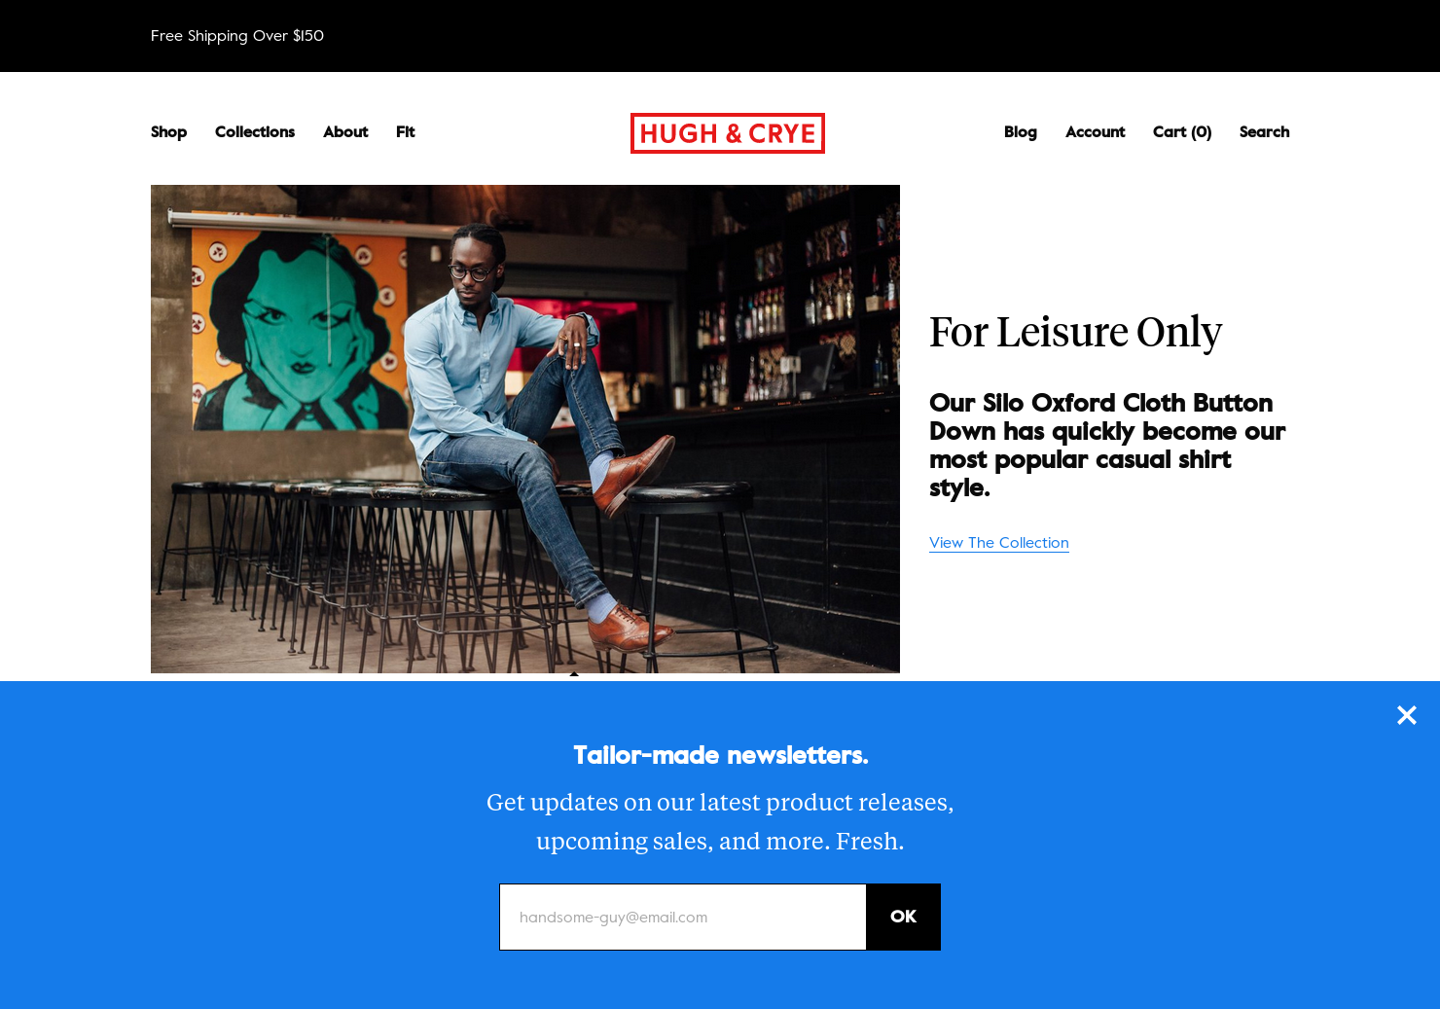Click the small black triangle below hero photo

574,673
